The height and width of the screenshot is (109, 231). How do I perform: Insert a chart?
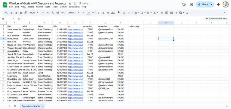coord(171,13)
